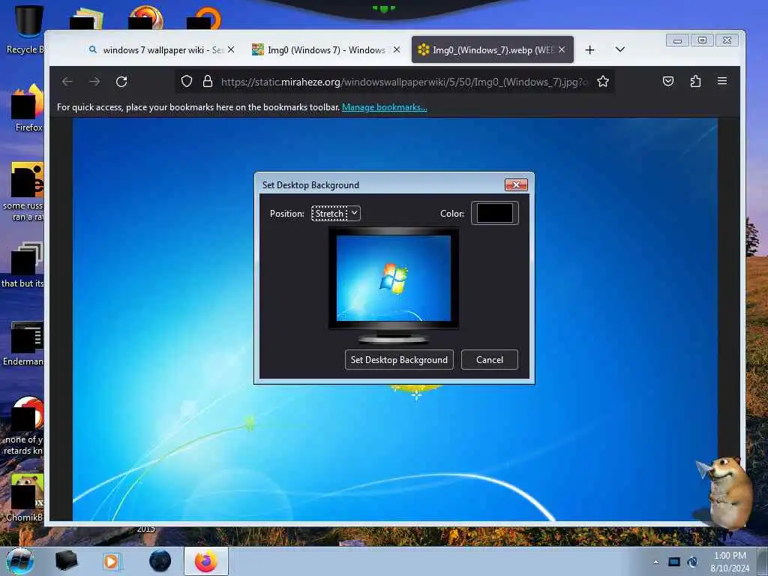Image resolution: width=768 pixels, height=576 pixels.
Task: Select the 'Enderman' desktop icon
Action: pyautogui.click(x=25, y=343)
